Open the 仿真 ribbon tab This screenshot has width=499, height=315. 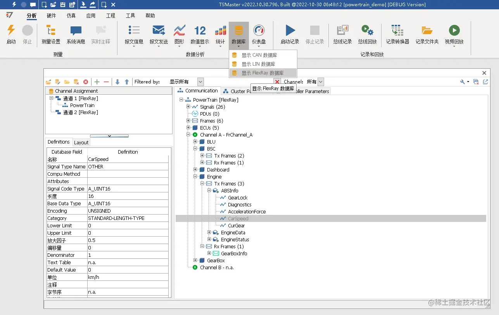pyautogui.click(x=71, y=16)
